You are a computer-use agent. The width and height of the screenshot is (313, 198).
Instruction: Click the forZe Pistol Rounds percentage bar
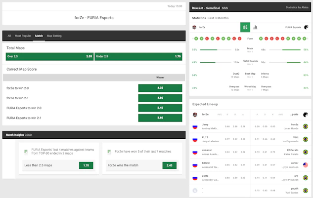click(216, 62)
